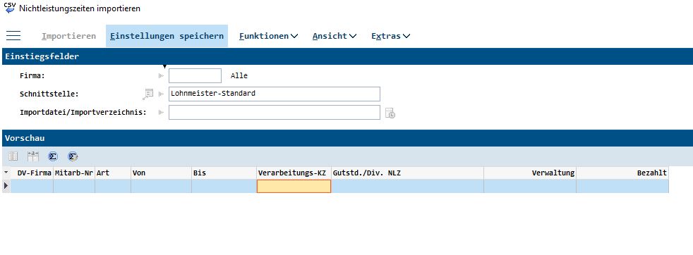Click the empty DV-Firma cell in first row

pyautogui.click(x=32, y=186)
